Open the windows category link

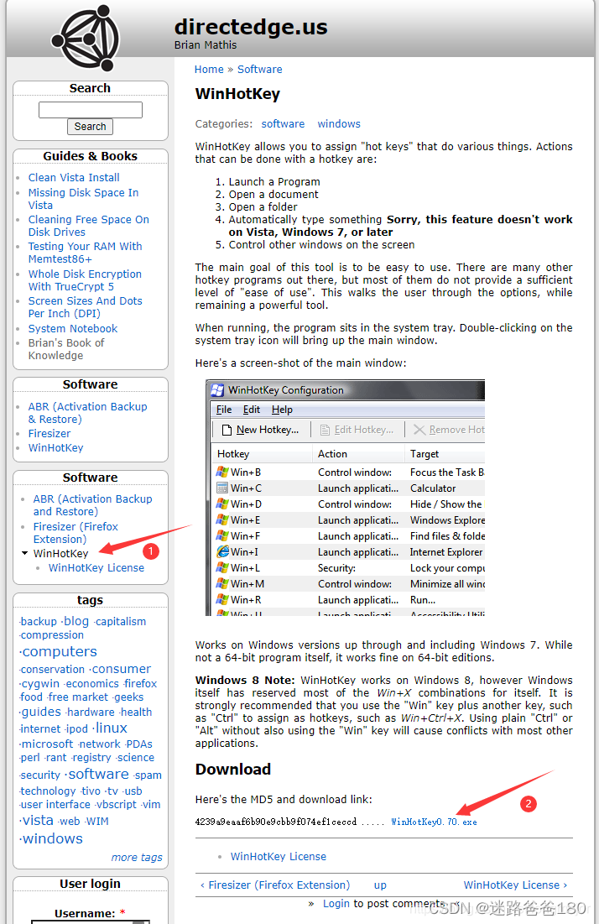tap(339, 123)
